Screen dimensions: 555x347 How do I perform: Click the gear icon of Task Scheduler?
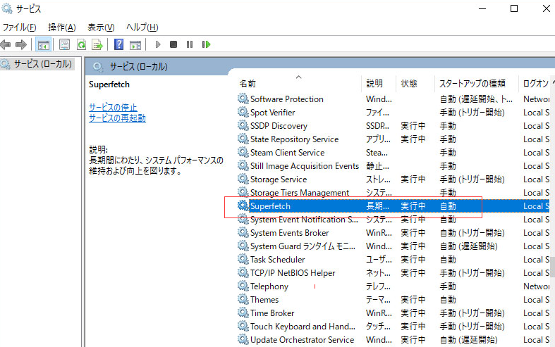(x=243, y=259)
